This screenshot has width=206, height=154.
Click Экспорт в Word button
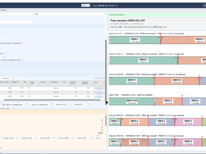click(27, 138)
